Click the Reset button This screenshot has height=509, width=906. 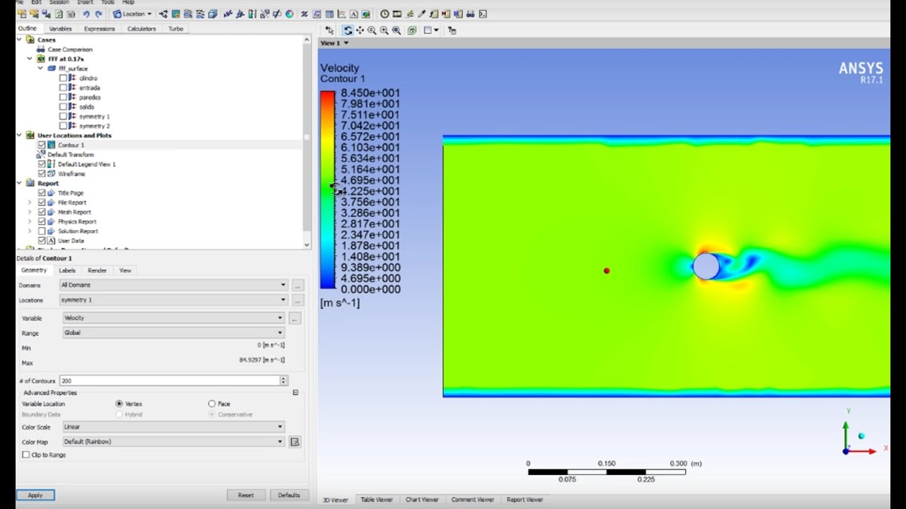246,495
